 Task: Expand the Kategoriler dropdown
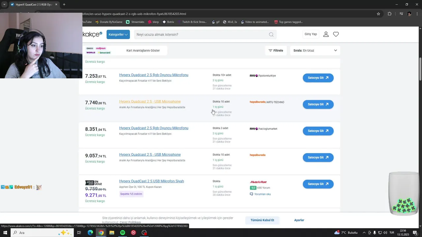tap(118, 35)
